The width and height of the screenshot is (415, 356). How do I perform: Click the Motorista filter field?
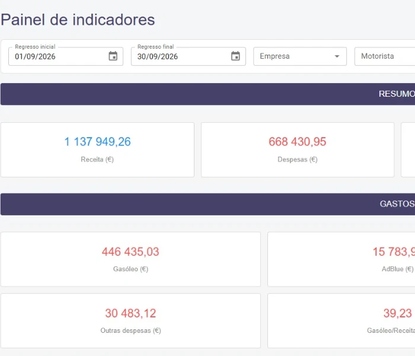[385, 56]
